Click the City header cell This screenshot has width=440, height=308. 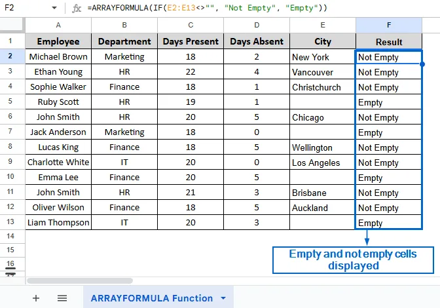click(323, 41)
